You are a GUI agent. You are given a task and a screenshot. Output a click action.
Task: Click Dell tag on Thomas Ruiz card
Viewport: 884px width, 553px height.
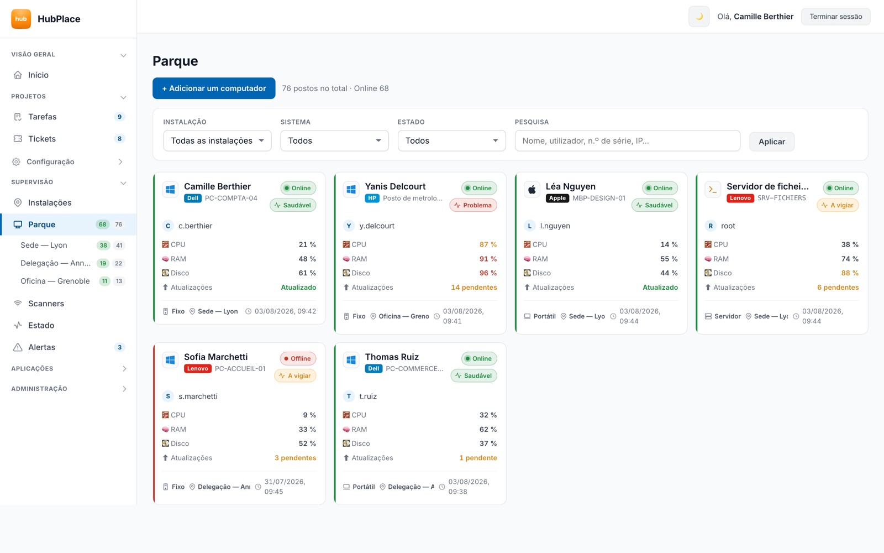pyautogui.click(x=373, y=369)
